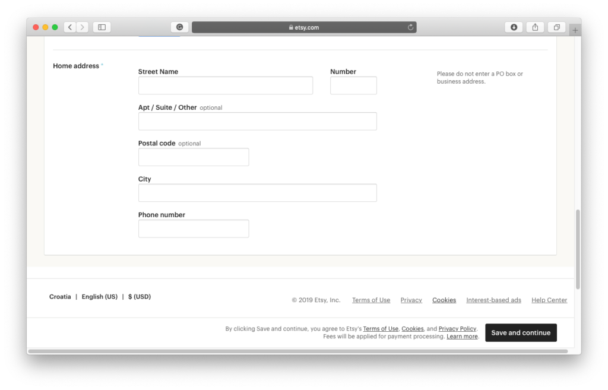
Task: Reload the page using the refresh icon
Action: pyautogui.click(x=410, y=27)
